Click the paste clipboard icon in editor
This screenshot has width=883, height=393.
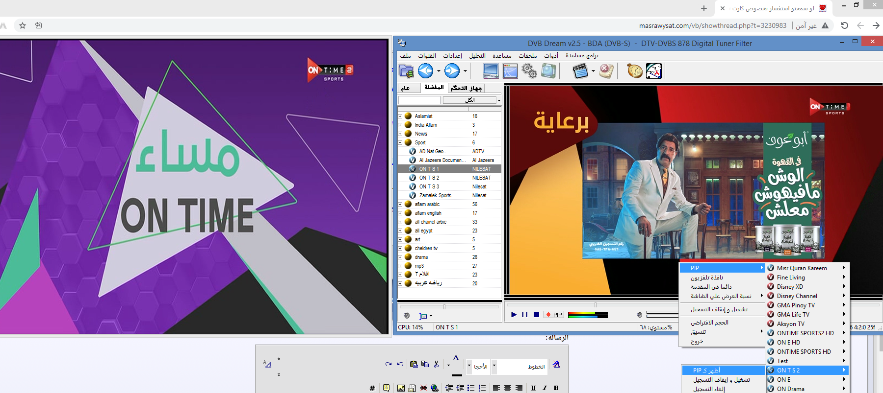coord(414,364)
